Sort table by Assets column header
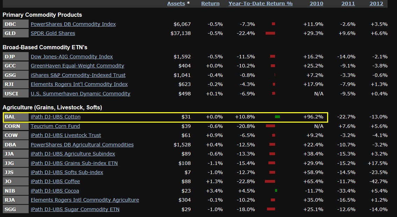The width and height of the screenshot is (397, 217). click(x=176, y=3)
